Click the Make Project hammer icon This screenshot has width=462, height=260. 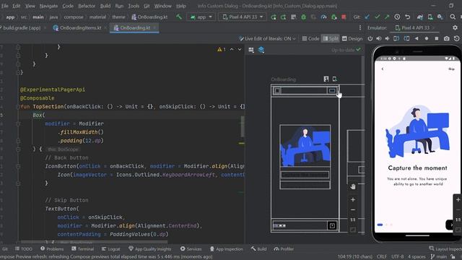pos(179,17)
